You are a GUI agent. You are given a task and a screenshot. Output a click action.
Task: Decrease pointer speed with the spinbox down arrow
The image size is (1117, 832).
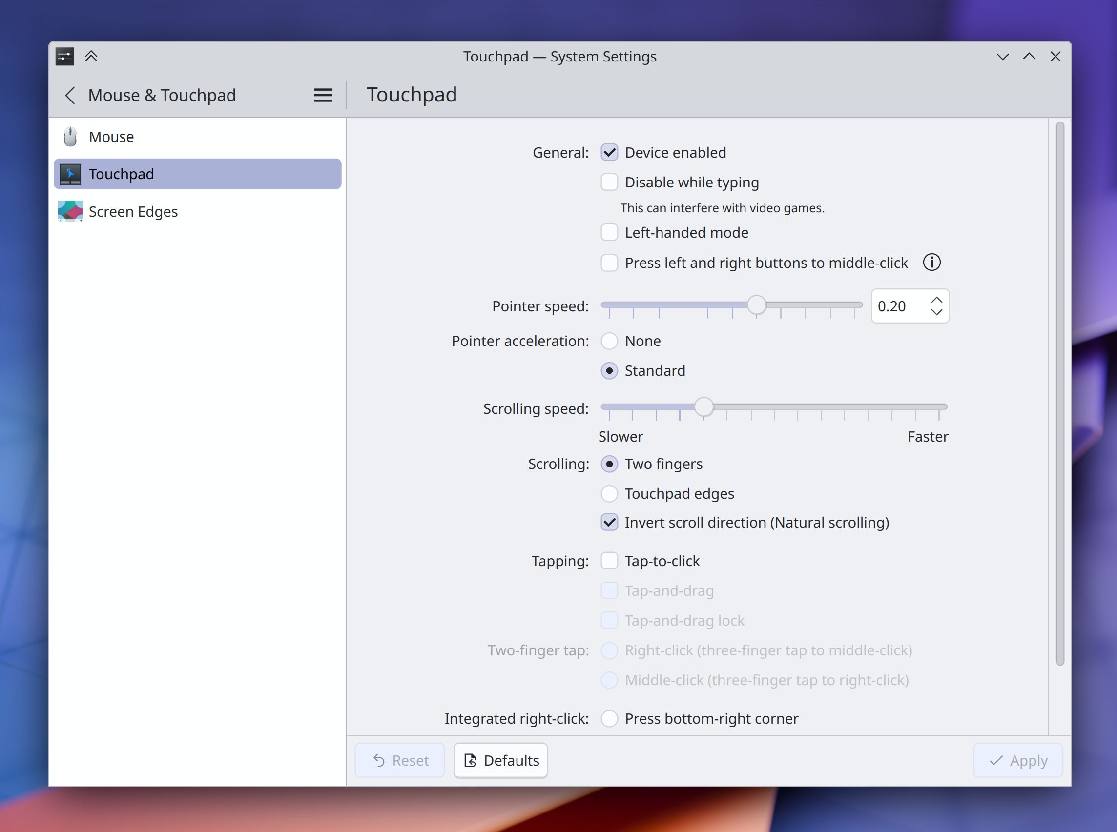tap(937, 312)
